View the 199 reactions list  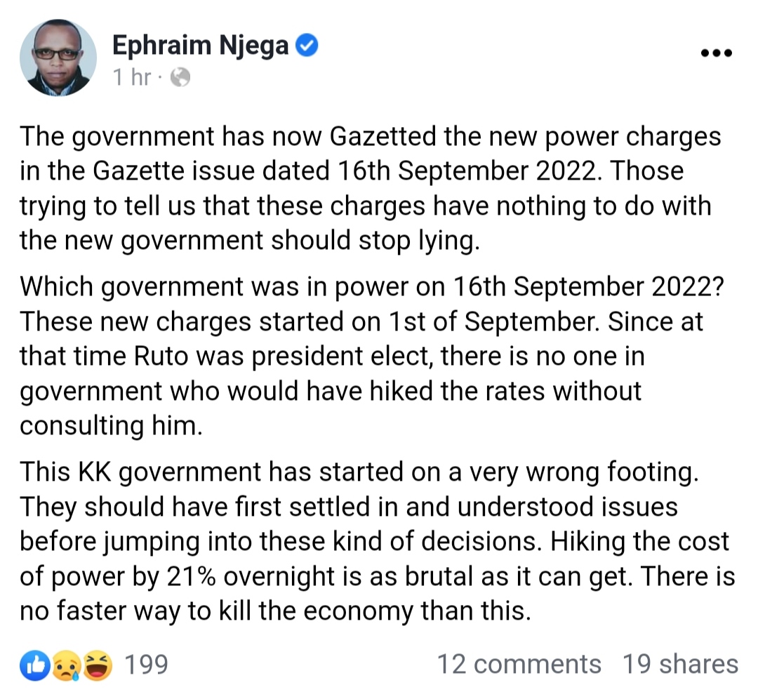[146, 665]
